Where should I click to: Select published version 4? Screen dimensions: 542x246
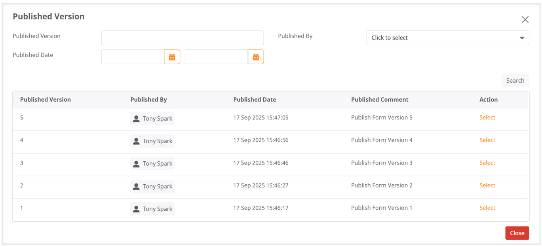coord(487,140)
